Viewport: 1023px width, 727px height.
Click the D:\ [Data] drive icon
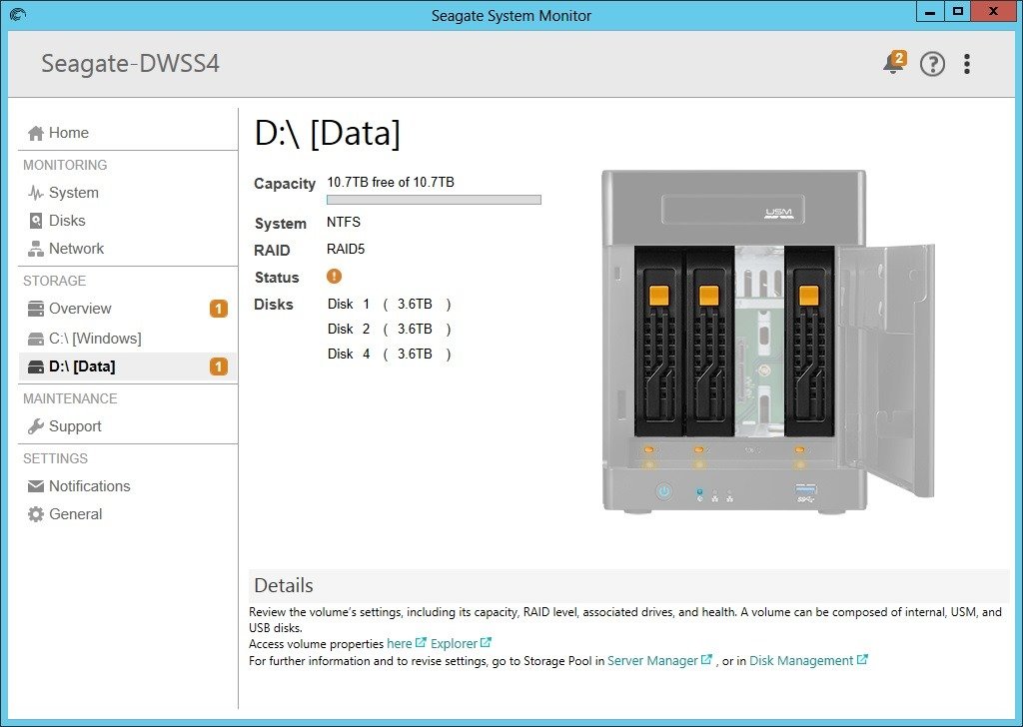coord(36,367)
